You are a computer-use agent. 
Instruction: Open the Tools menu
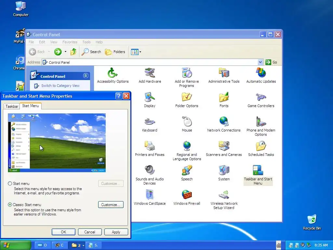(x=86, y=42)
